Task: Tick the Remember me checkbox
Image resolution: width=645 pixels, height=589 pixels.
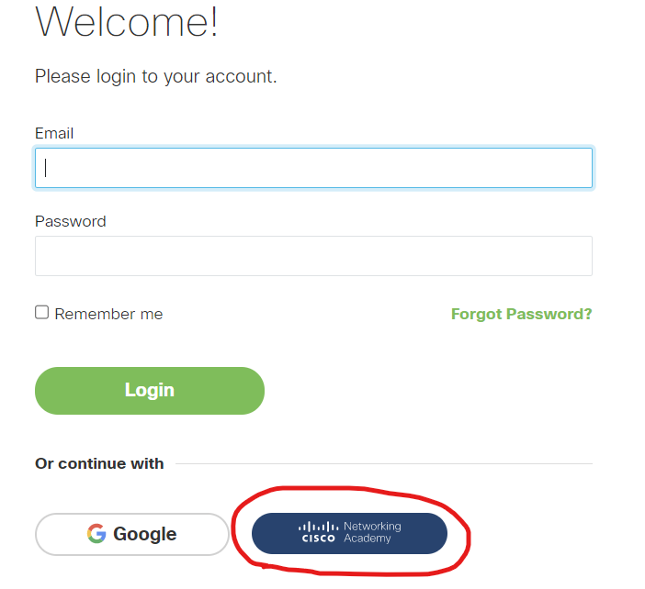Action: click(x=41, y=313)
